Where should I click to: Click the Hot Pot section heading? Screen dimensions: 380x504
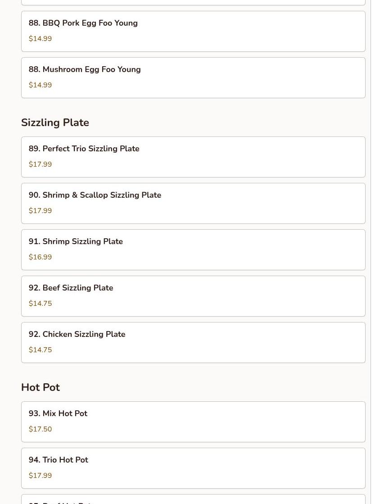(x=41, y=387)
